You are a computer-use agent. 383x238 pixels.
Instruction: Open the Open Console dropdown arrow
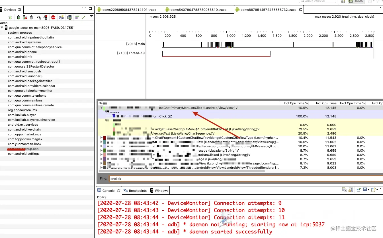(x=377, y=190)
